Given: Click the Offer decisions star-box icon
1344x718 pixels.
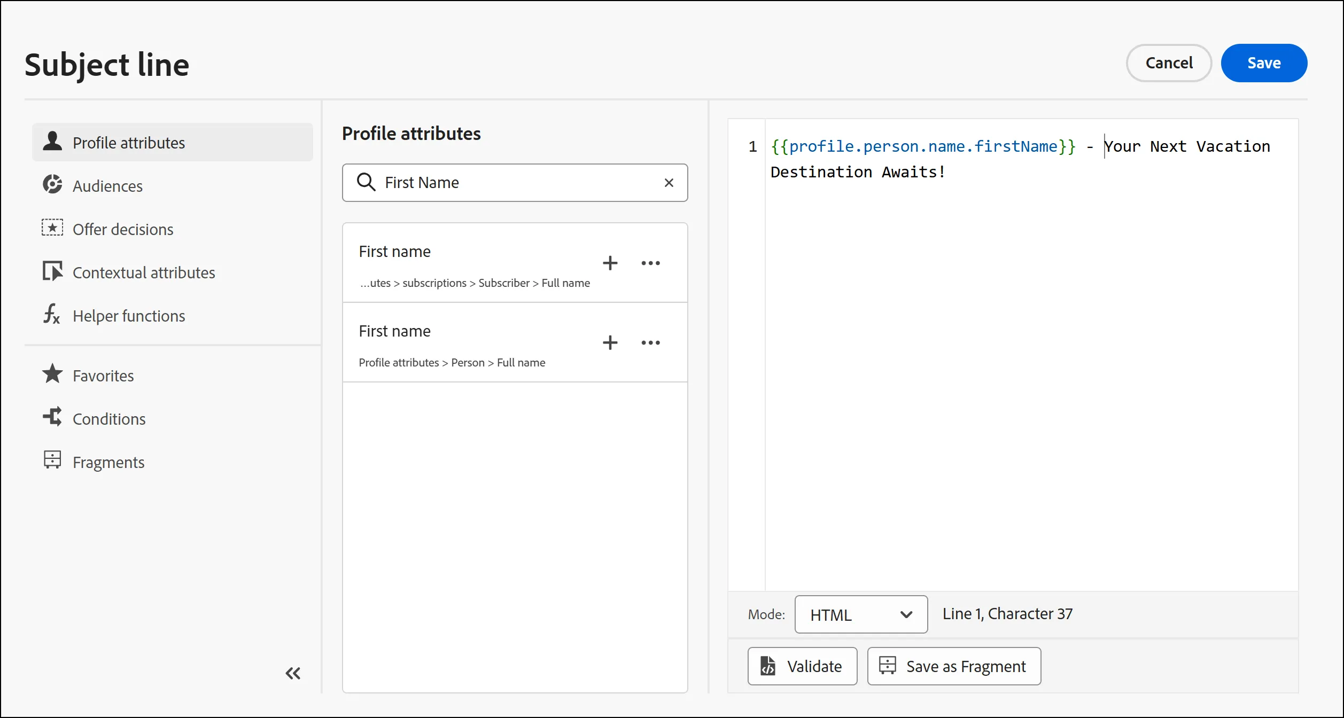Looking at the screenshot, I should [x=52, y=228].
